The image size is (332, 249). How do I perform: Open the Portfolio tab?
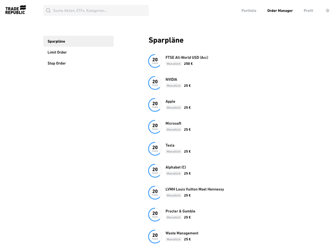click(x=249, y=10)
